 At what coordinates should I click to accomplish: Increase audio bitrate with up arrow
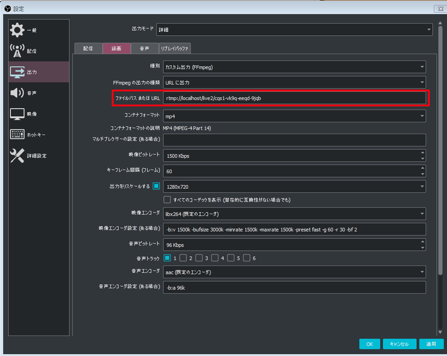422,241
